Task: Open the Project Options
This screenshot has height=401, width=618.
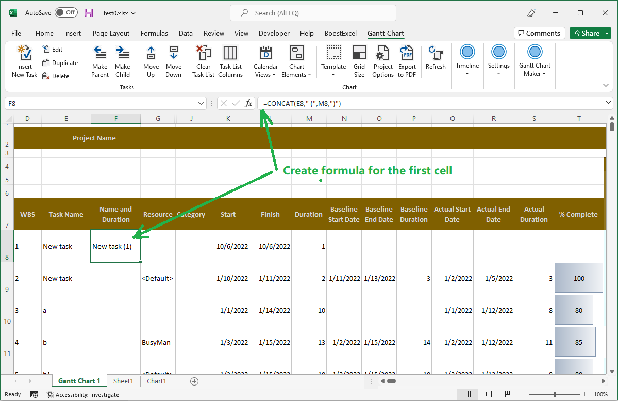Action: [382, 61]
